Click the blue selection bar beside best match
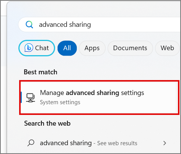The height and width of the screenshot is (154, 181). click(x=21, y=97)
